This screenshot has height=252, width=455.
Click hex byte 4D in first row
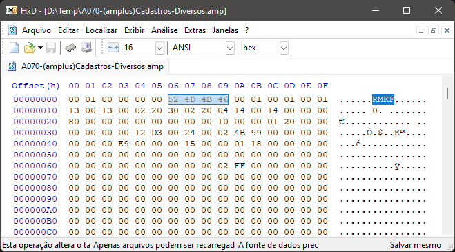pyautogui.click(x=190, y=99)
